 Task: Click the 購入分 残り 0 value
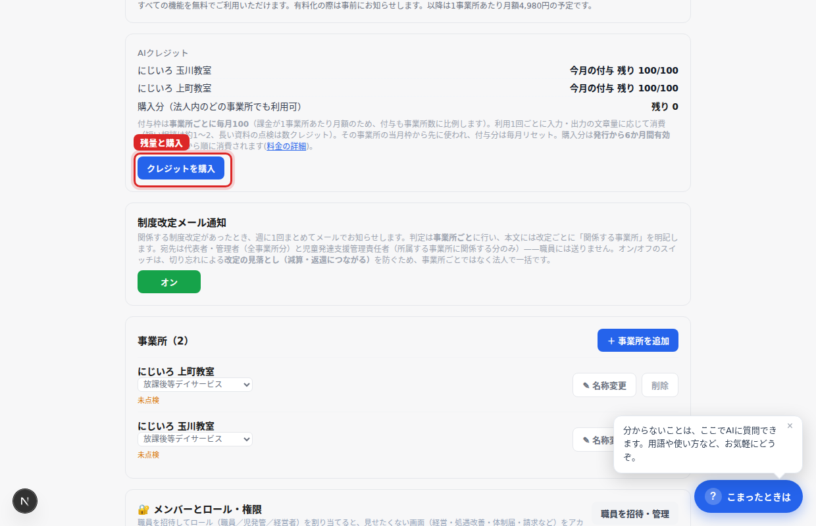click(665, 107)
